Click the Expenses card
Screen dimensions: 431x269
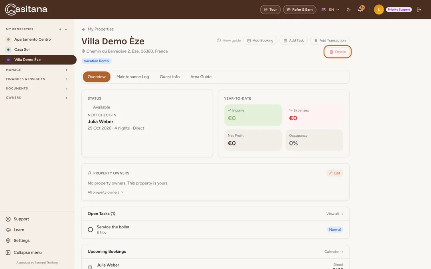pyautogui.click(x=314, y=115)
